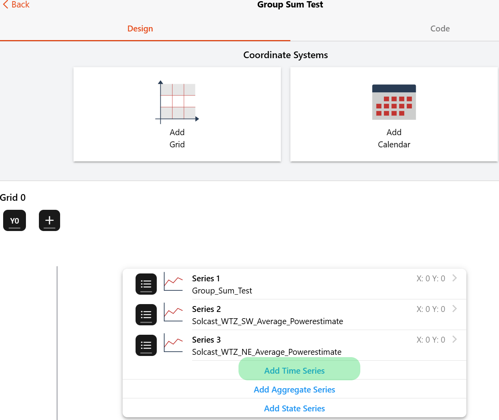Click Add Aggregate Series link
The height and width of the screenshot is (420, 499).
coord(295,390)
